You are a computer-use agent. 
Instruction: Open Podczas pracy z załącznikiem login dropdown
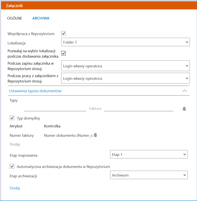point(125,78)
